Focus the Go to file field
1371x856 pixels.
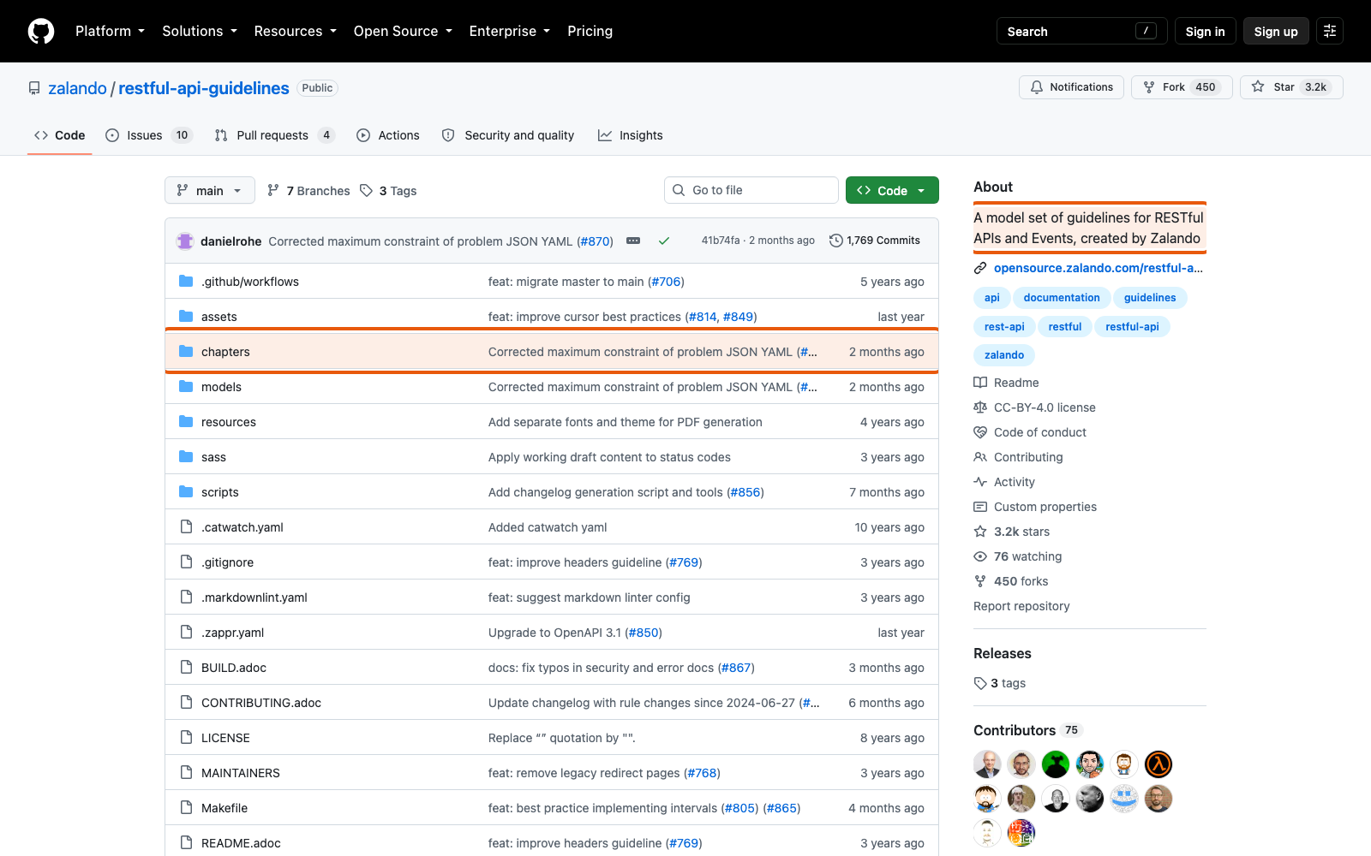coord(751,190)
